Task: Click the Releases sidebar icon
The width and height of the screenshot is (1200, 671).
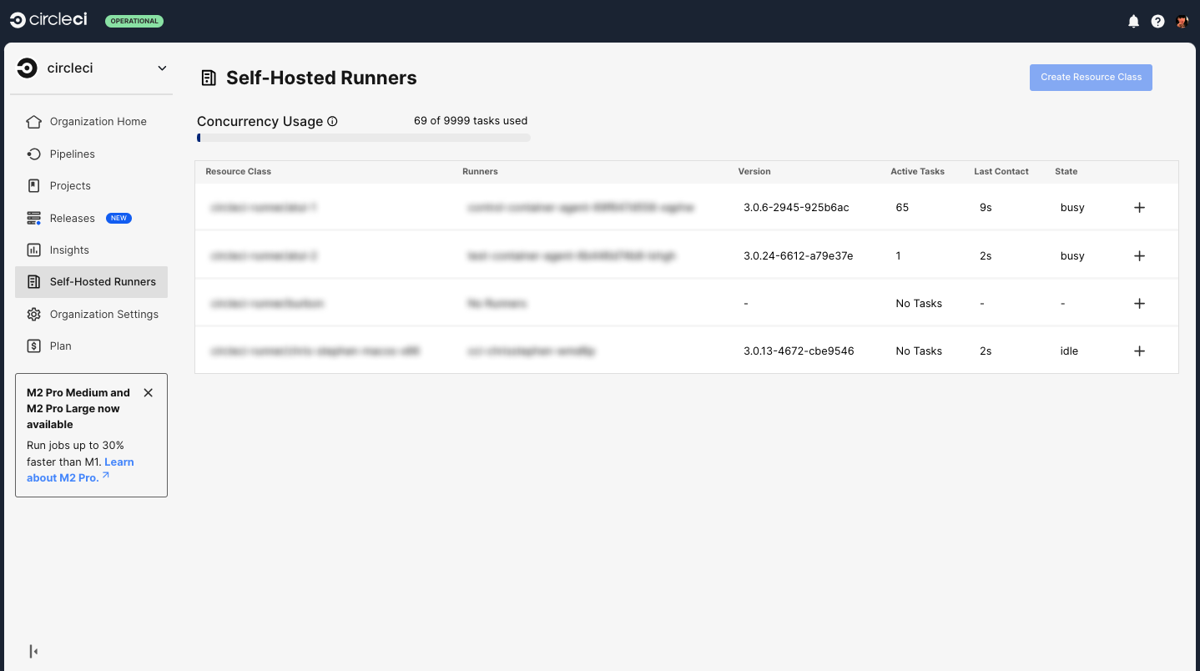Action: coord(33,218)
